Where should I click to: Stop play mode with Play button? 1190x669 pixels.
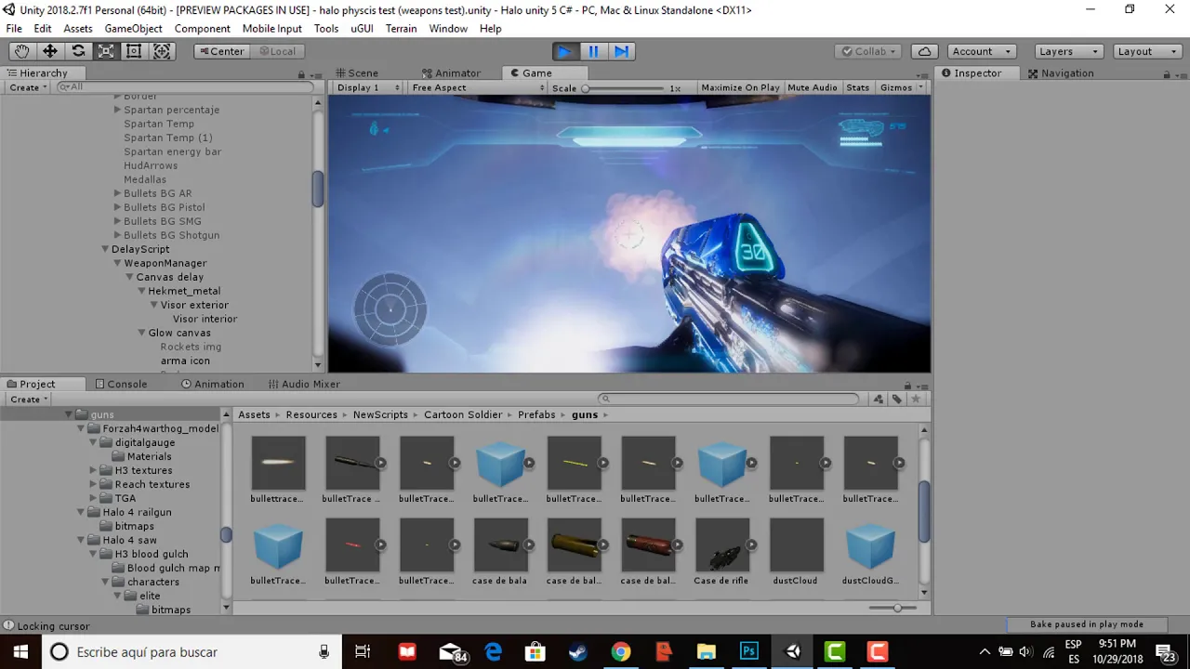point(564,51)
